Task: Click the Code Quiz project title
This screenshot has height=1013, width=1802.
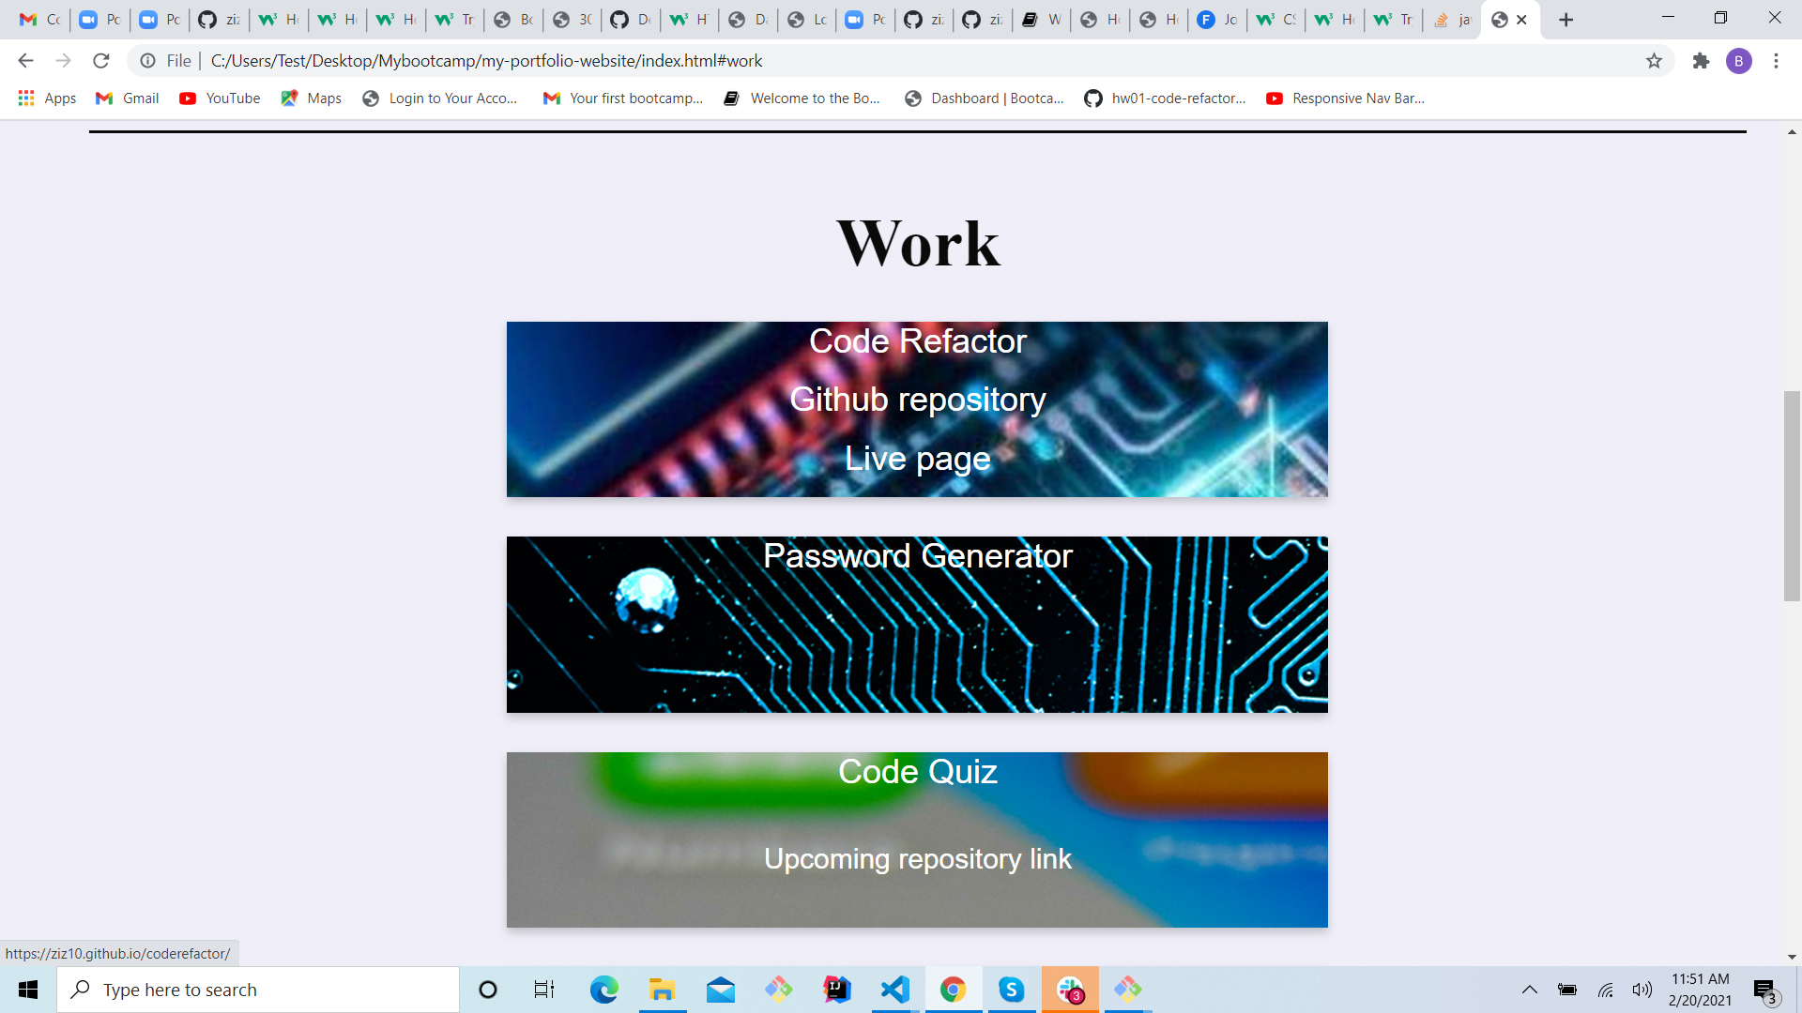Action: point(917,772)
